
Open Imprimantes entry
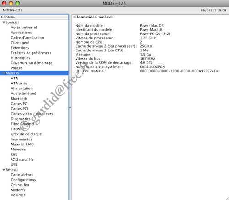click(22, 139)
